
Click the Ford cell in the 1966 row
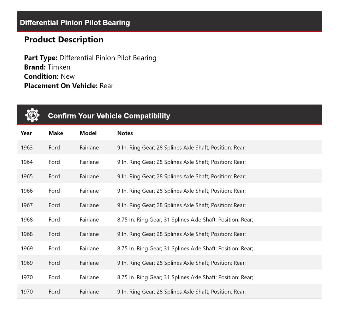(54, 191)
